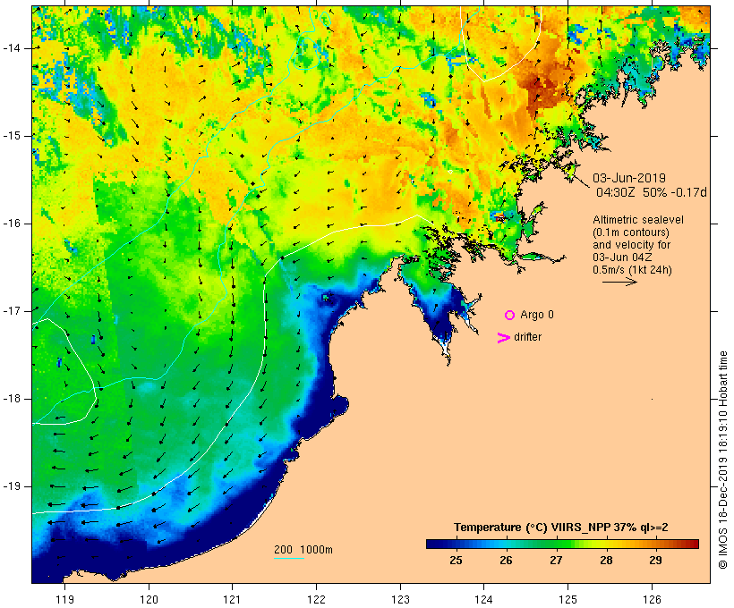Click the colorbar value 28
The image size is (734, 608).
coord(606,561)
